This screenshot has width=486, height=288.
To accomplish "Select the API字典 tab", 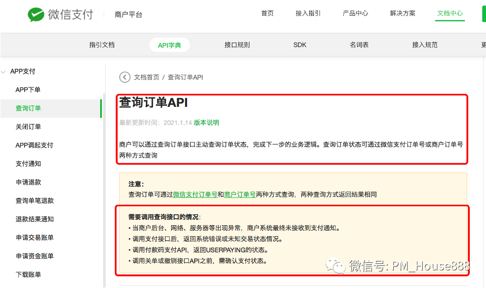I will tap(170, 45).
